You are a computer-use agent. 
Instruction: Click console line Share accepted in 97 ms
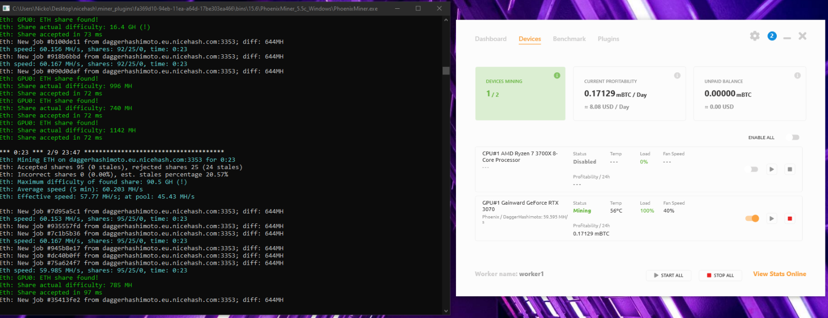pyautogui.click(x=51, y=293)
